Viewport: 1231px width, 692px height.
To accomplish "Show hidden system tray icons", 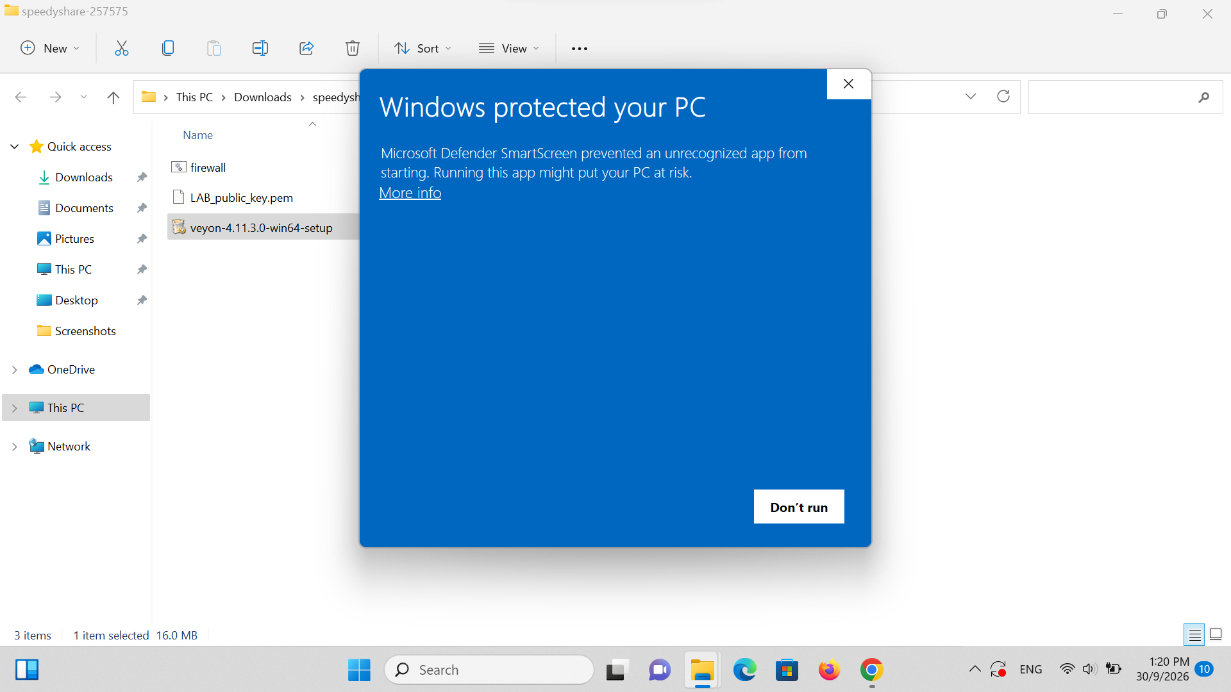I will pos(975,670).
